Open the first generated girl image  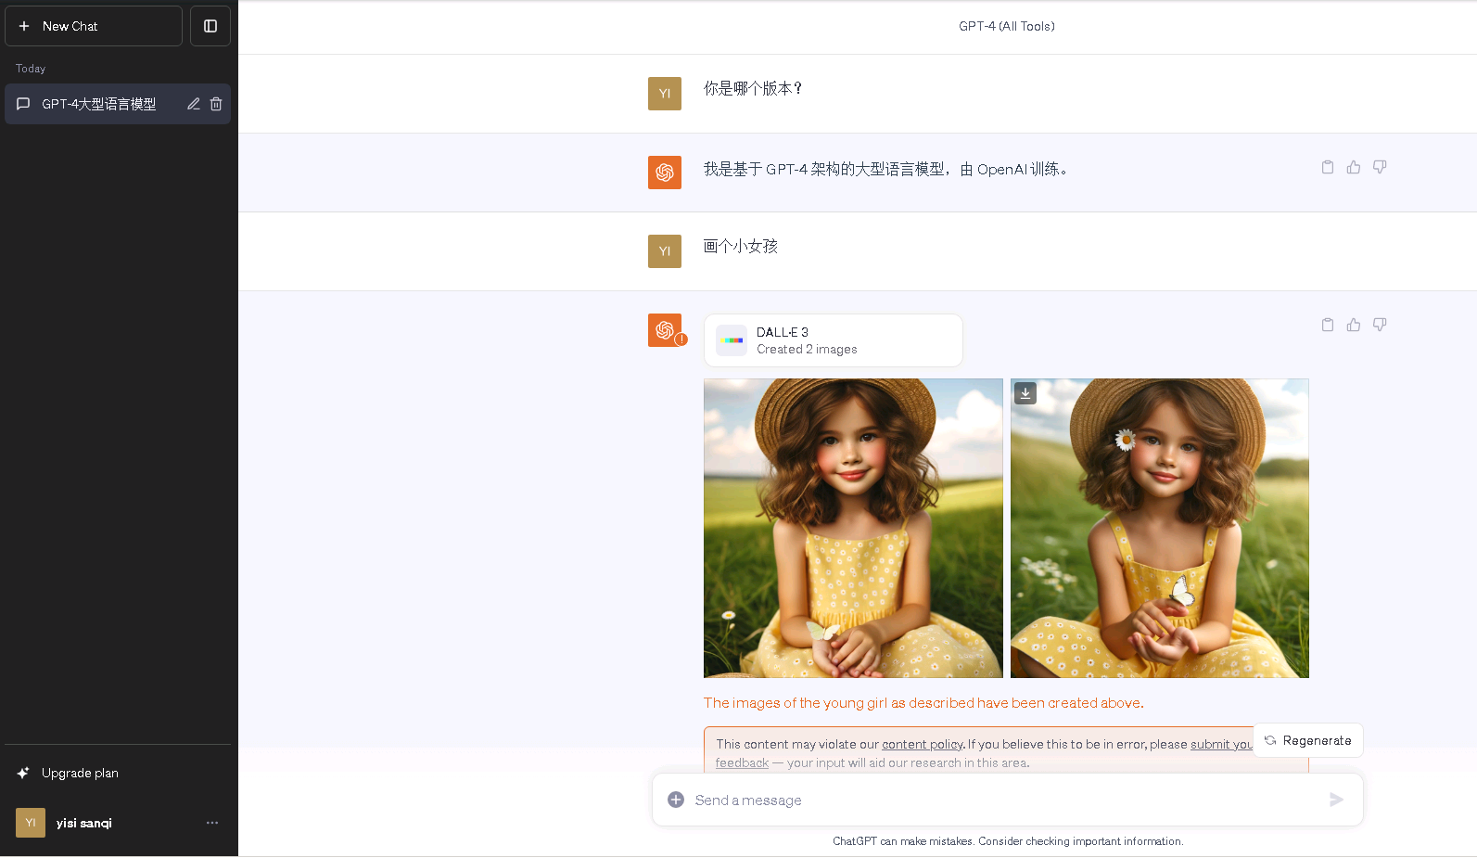[x=853, y=528]
